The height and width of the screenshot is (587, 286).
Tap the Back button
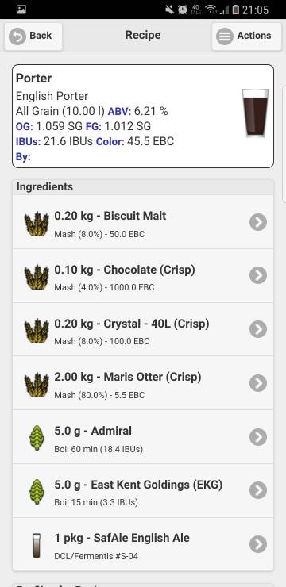pyautogui.click(x=33, y=36)
